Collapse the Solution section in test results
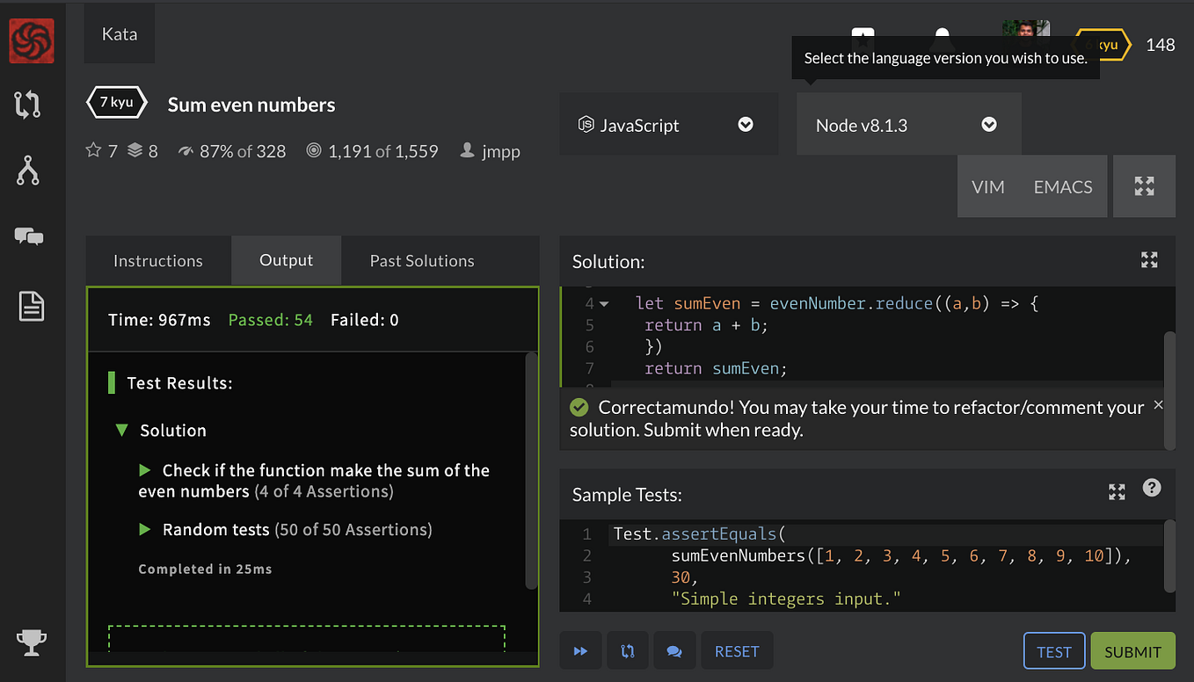This screenshot has height=682, width=1194. 122,430
